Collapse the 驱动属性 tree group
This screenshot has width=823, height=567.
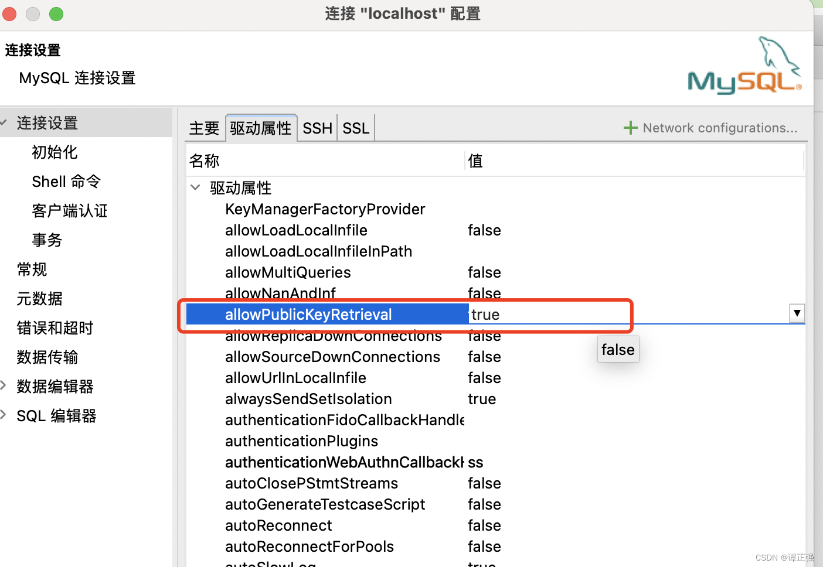tap(195, 187)
